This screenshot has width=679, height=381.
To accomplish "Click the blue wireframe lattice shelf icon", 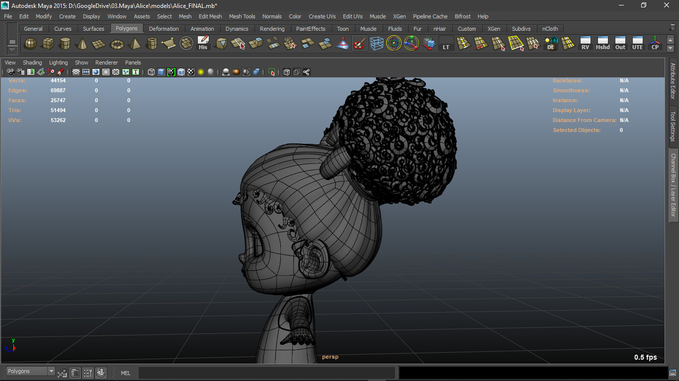I will point(377,44).
